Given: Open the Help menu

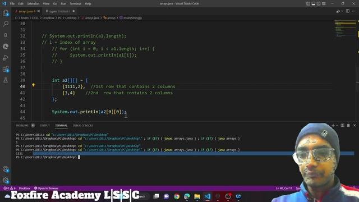Looking at the screenshot, I should (88, 4).
